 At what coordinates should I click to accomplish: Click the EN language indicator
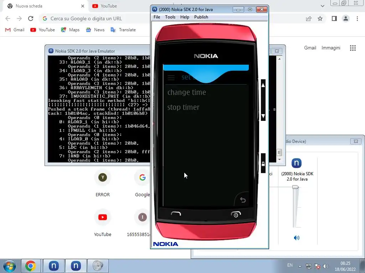[x=290, y=265]
